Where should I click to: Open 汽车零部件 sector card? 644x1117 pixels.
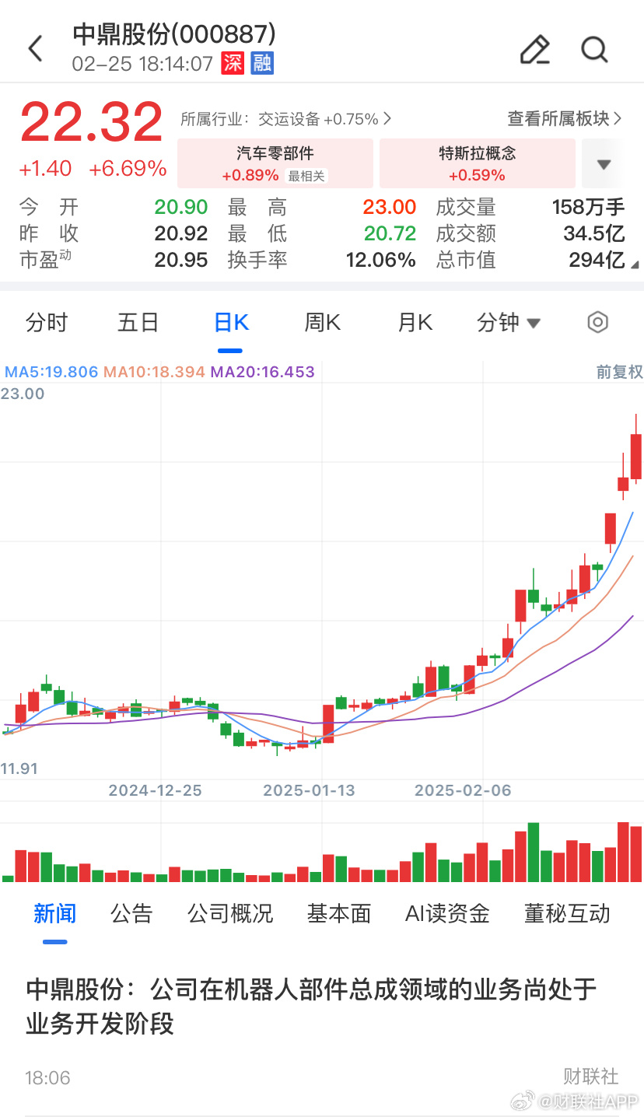275,163
